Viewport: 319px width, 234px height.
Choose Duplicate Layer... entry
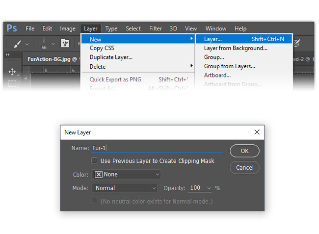pyautogui.click(x=138, y=57)
